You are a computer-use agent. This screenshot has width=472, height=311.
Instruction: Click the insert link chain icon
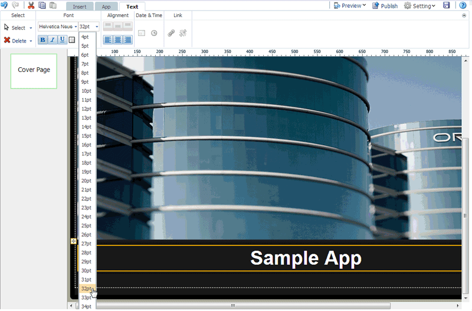171,33
